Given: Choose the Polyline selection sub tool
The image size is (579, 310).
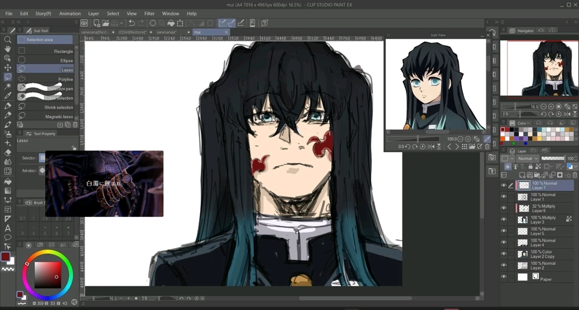Looking at the screenshot, I should tap(45, 79).
